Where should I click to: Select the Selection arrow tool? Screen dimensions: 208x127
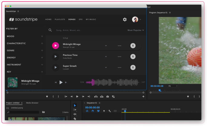click(x=75, y=105)
